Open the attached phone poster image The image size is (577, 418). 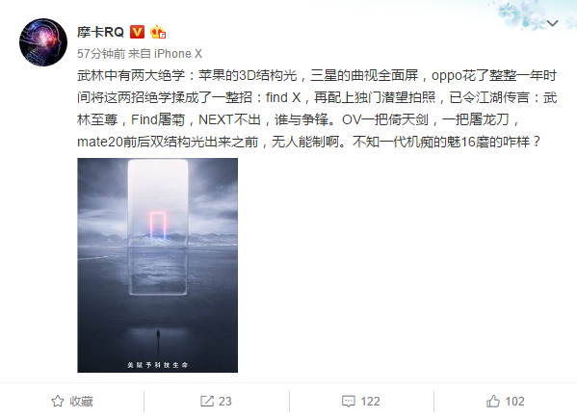coord(158,265)
